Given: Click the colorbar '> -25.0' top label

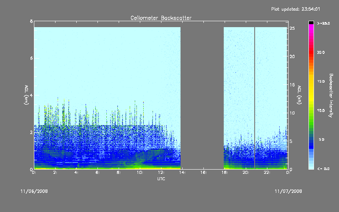Looking at the screenshot, I should coord(323,23).
